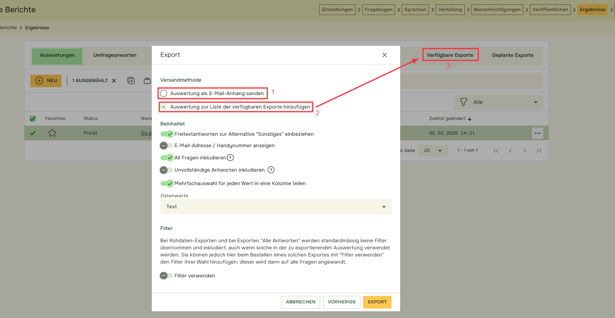
Task: Uncheck the select-all checkbox in table header
Action: tap(33, 118)
